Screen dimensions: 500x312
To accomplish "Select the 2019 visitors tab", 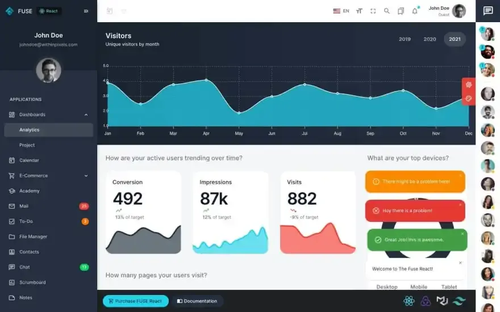I will coord(405,39).
